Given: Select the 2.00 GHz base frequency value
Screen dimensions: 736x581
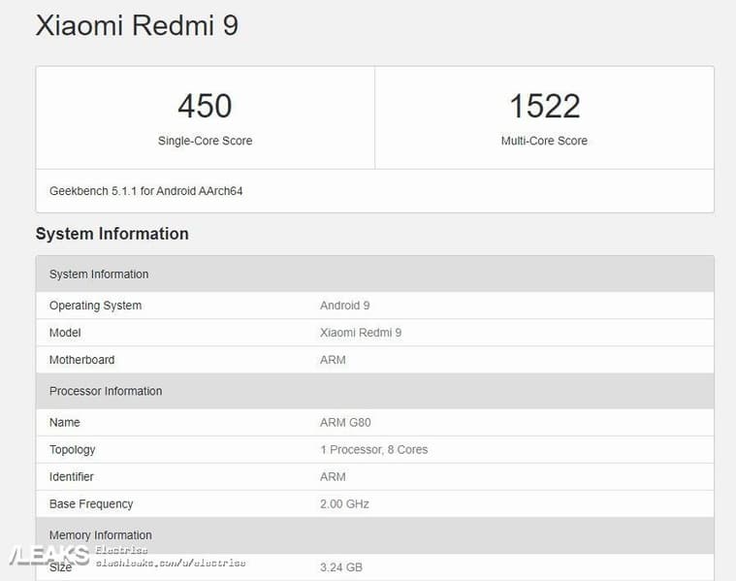Looking at the screenshot, I should click(x=344, y=504).
